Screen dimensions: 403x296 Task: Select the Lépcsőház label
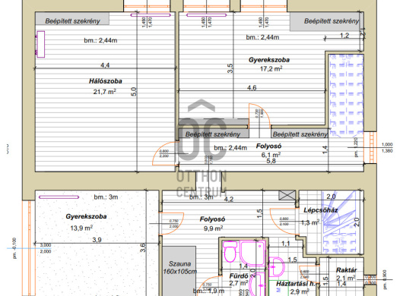[x=320, y=210]
